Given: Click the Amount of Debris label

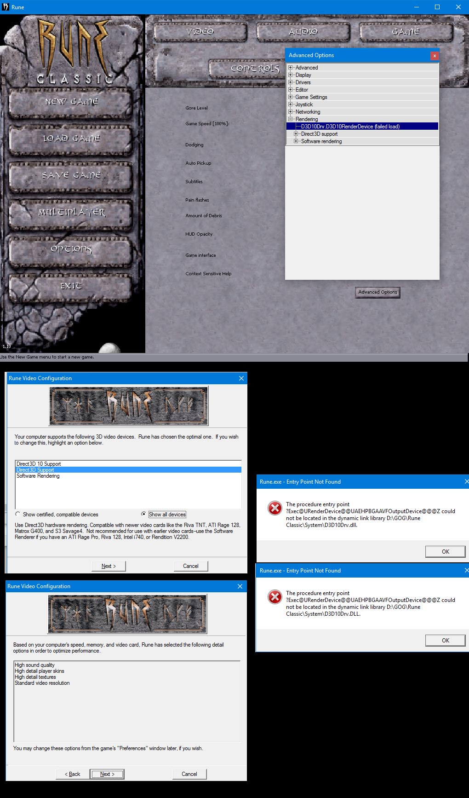Looking at the screenshot, I should tap(204, 215).
